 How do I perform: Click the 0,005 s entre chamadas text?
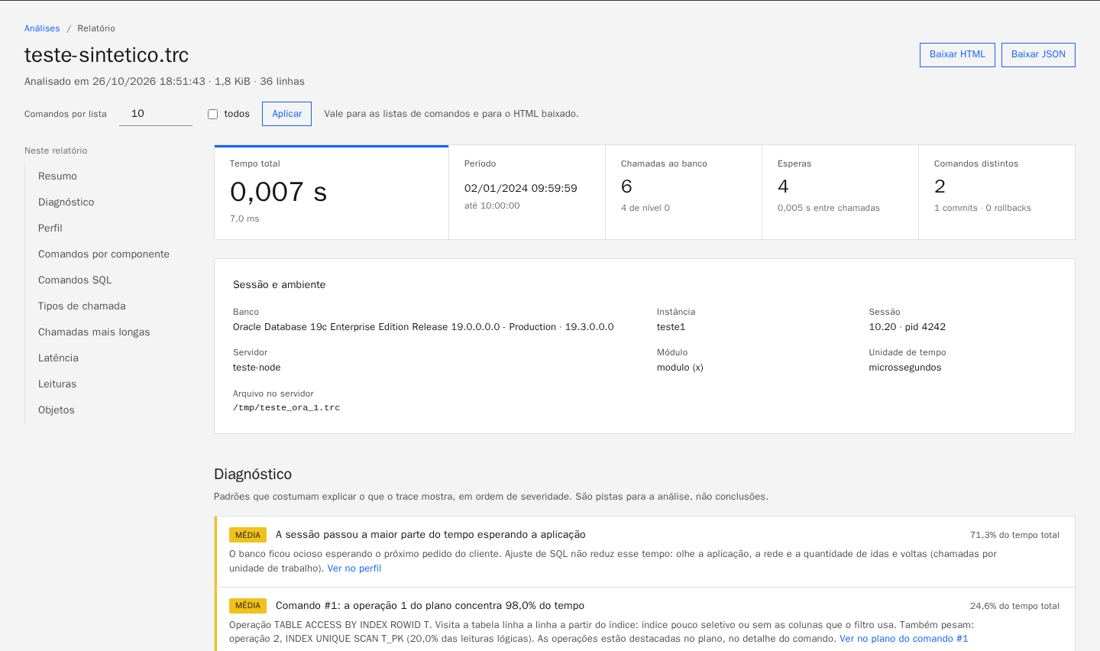[829, 208]
